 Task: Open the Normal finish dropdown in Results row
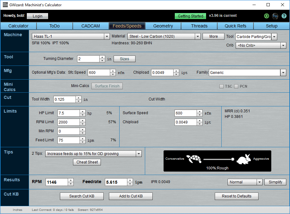[259, 182]
